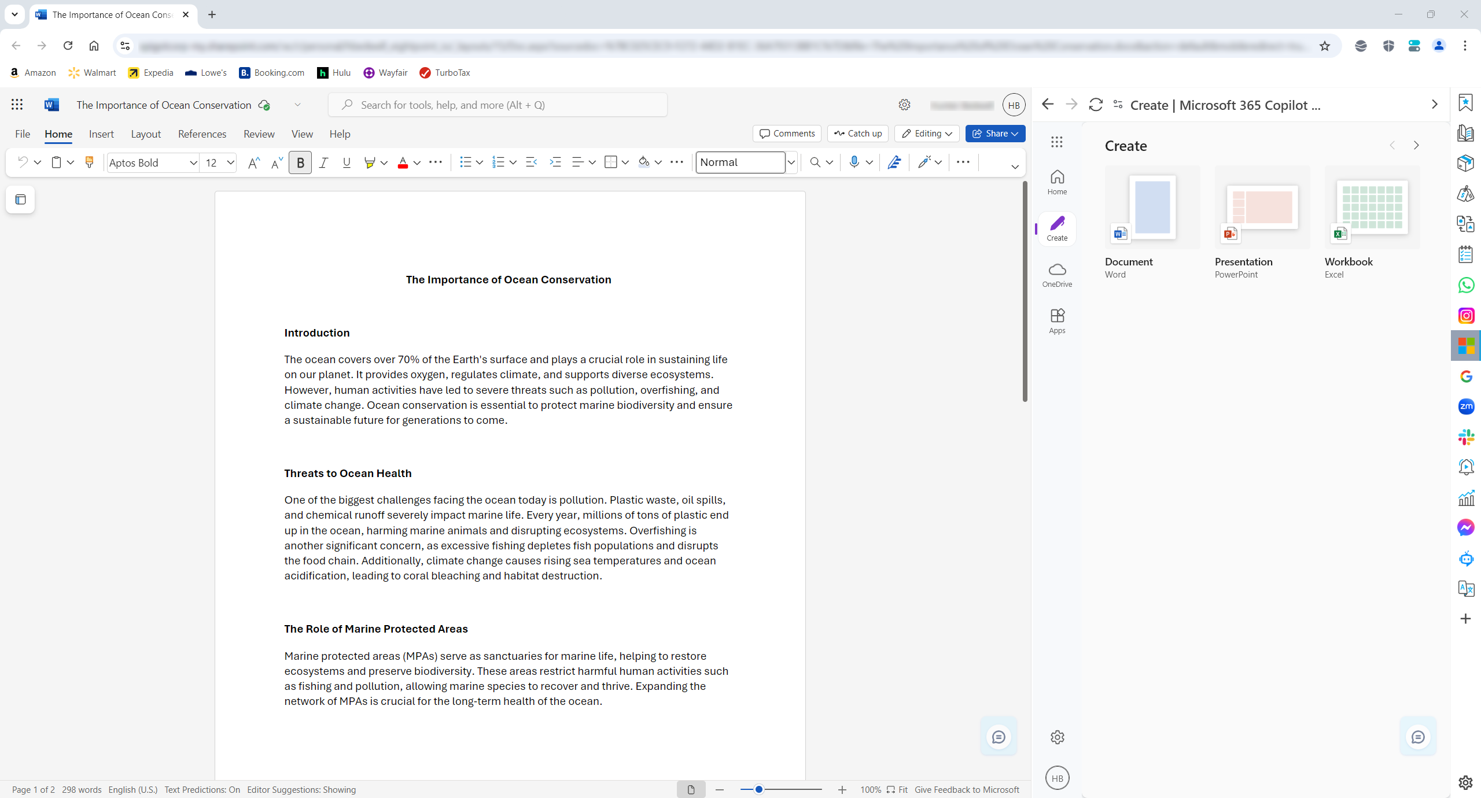The width and height of the screenshot is (1481, 798).
Task: Click the bulleted list icon
Action: [x=465, y=162]
